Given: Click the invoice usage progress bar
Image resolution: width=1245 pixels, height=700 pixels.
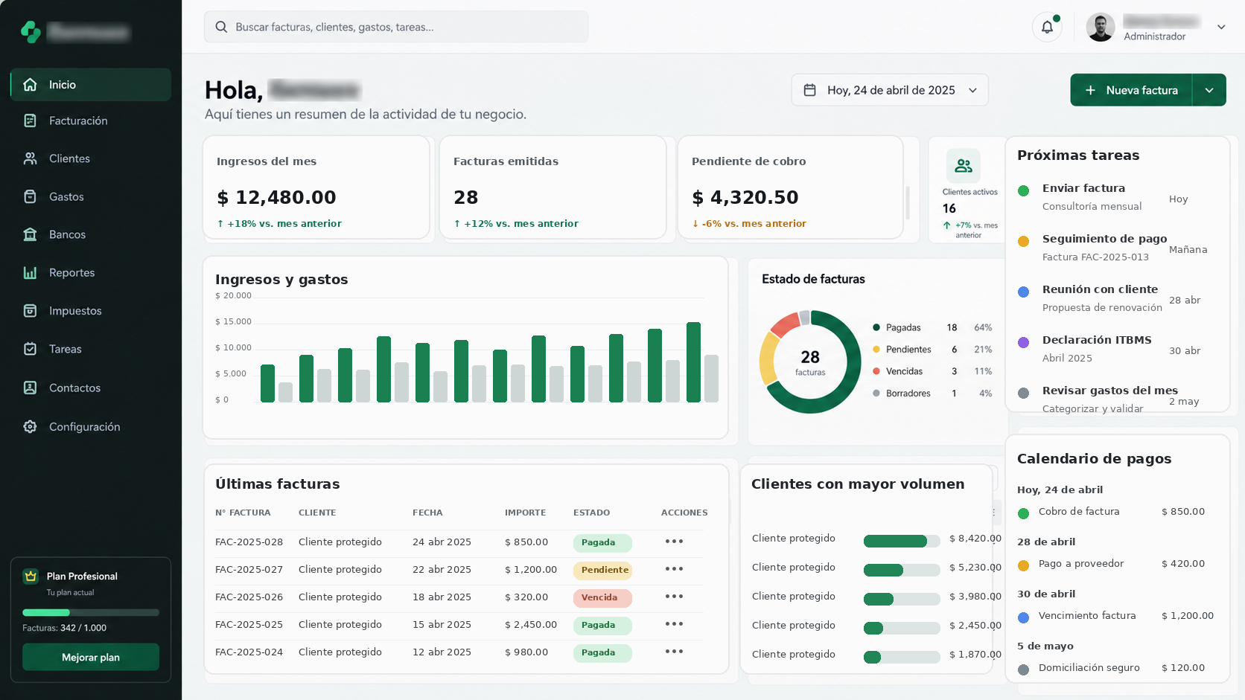Looking at the screenshot, I should pyautogui.click(x=91, y=613).
